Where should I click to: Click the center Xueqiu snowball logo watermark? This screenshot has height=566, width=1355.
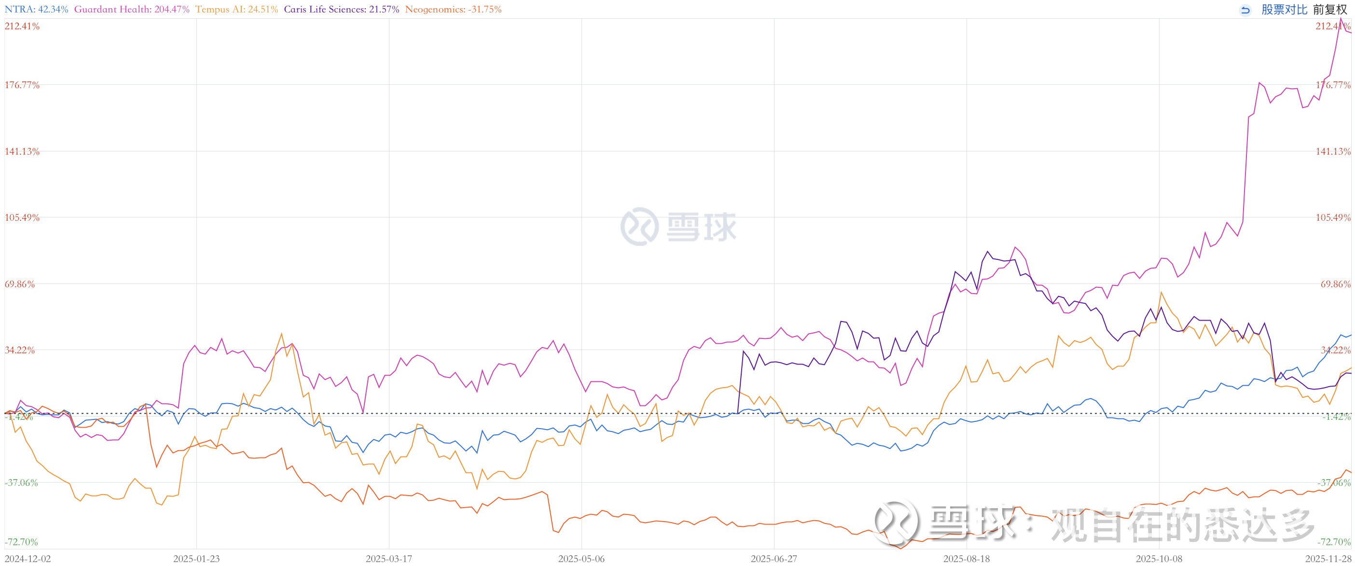pyautogui.click(x=639, y=227)
